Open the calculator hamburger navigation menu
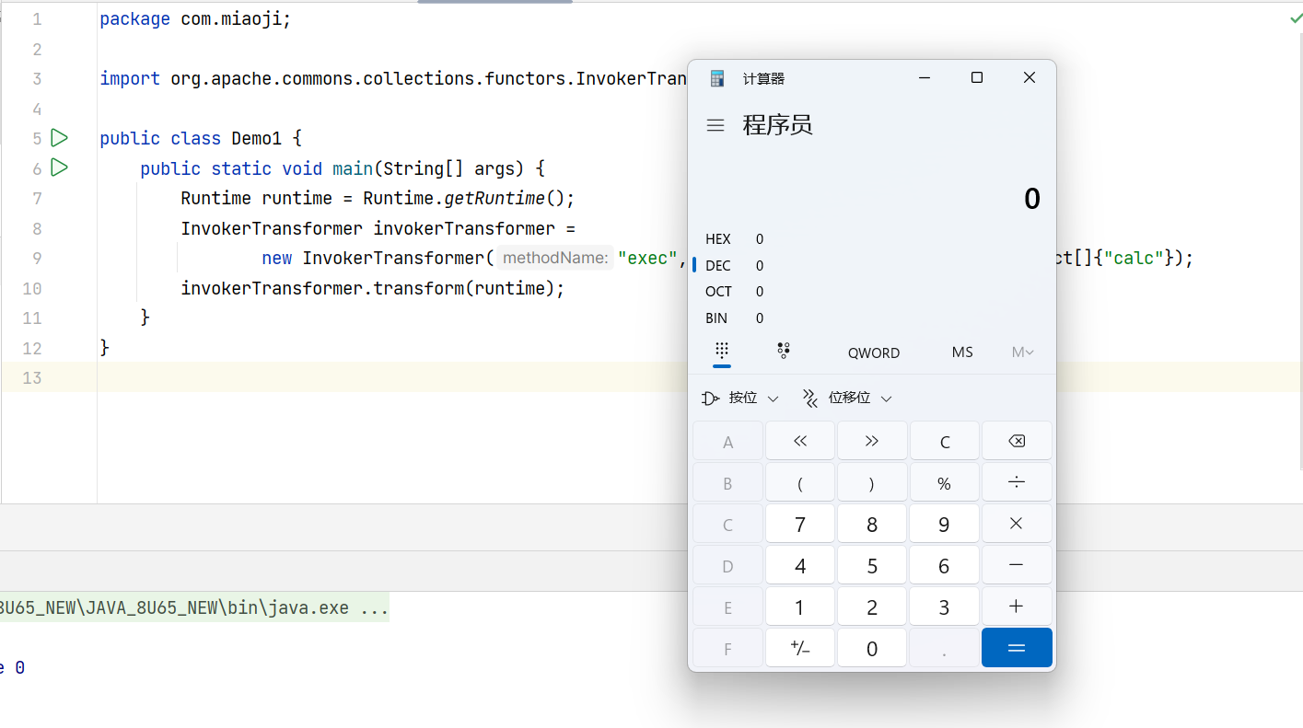This screenshot has height=728, width=1303. [715, 125]
